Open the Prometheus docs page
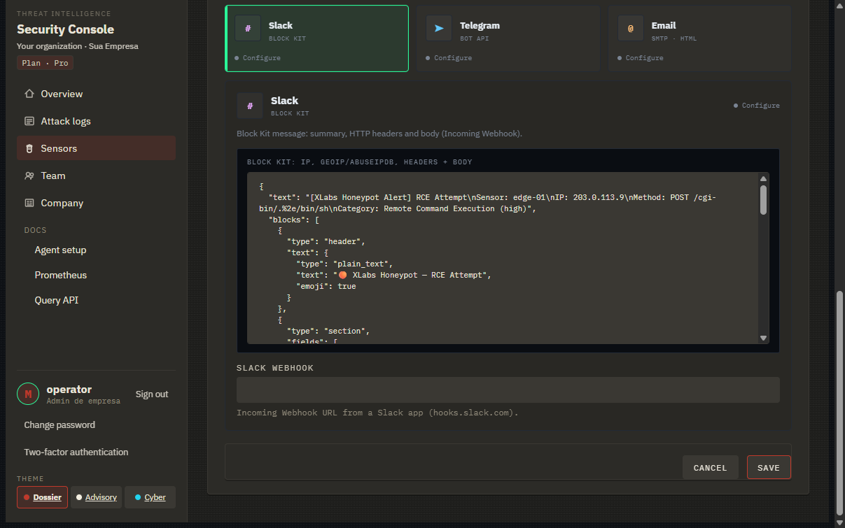 61,275
